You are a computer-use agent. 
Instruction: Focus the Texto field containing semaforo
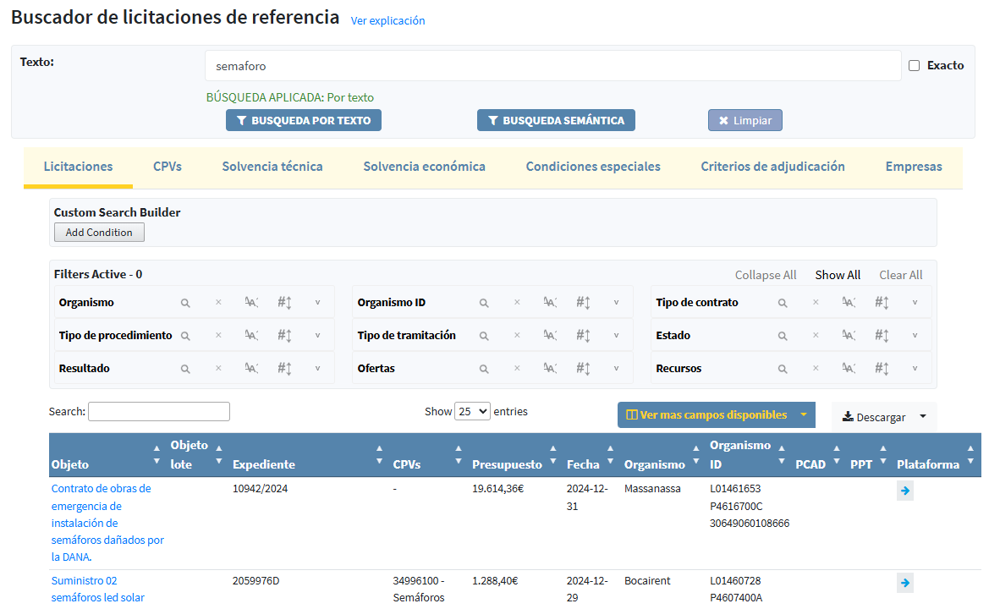pyautogui.click(x=552, y=66)
